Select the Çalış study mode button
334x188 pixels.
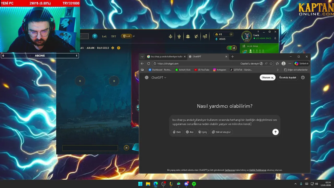click(x=202, y=132)
